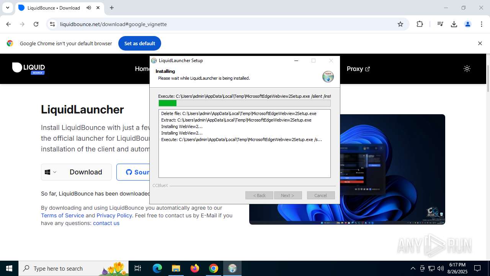Click the installer progress bar
The width and height of the screenshot is (490, 276).
coord(244,103)
